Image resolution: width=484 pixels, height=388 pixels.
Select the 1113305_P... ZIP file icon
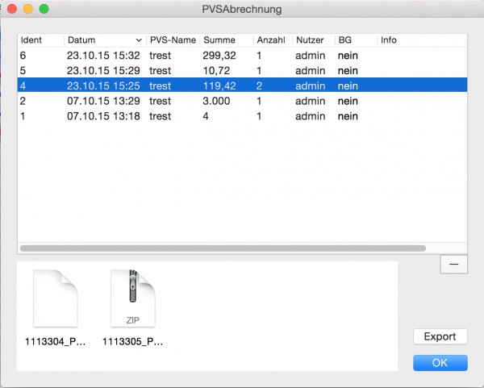click(133, 298)
